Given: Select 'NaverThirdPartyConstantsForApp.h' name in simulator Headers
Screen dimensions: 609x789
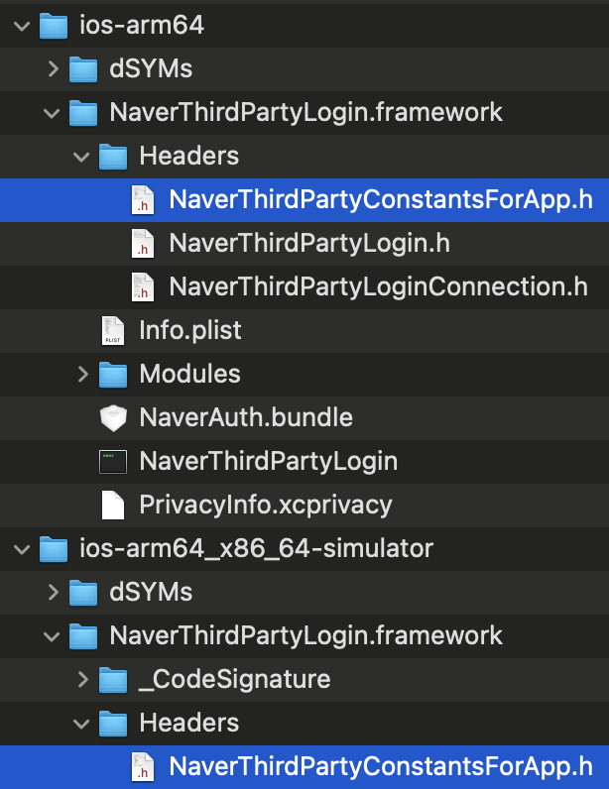Looking at the screenshot, I should 381,767.
